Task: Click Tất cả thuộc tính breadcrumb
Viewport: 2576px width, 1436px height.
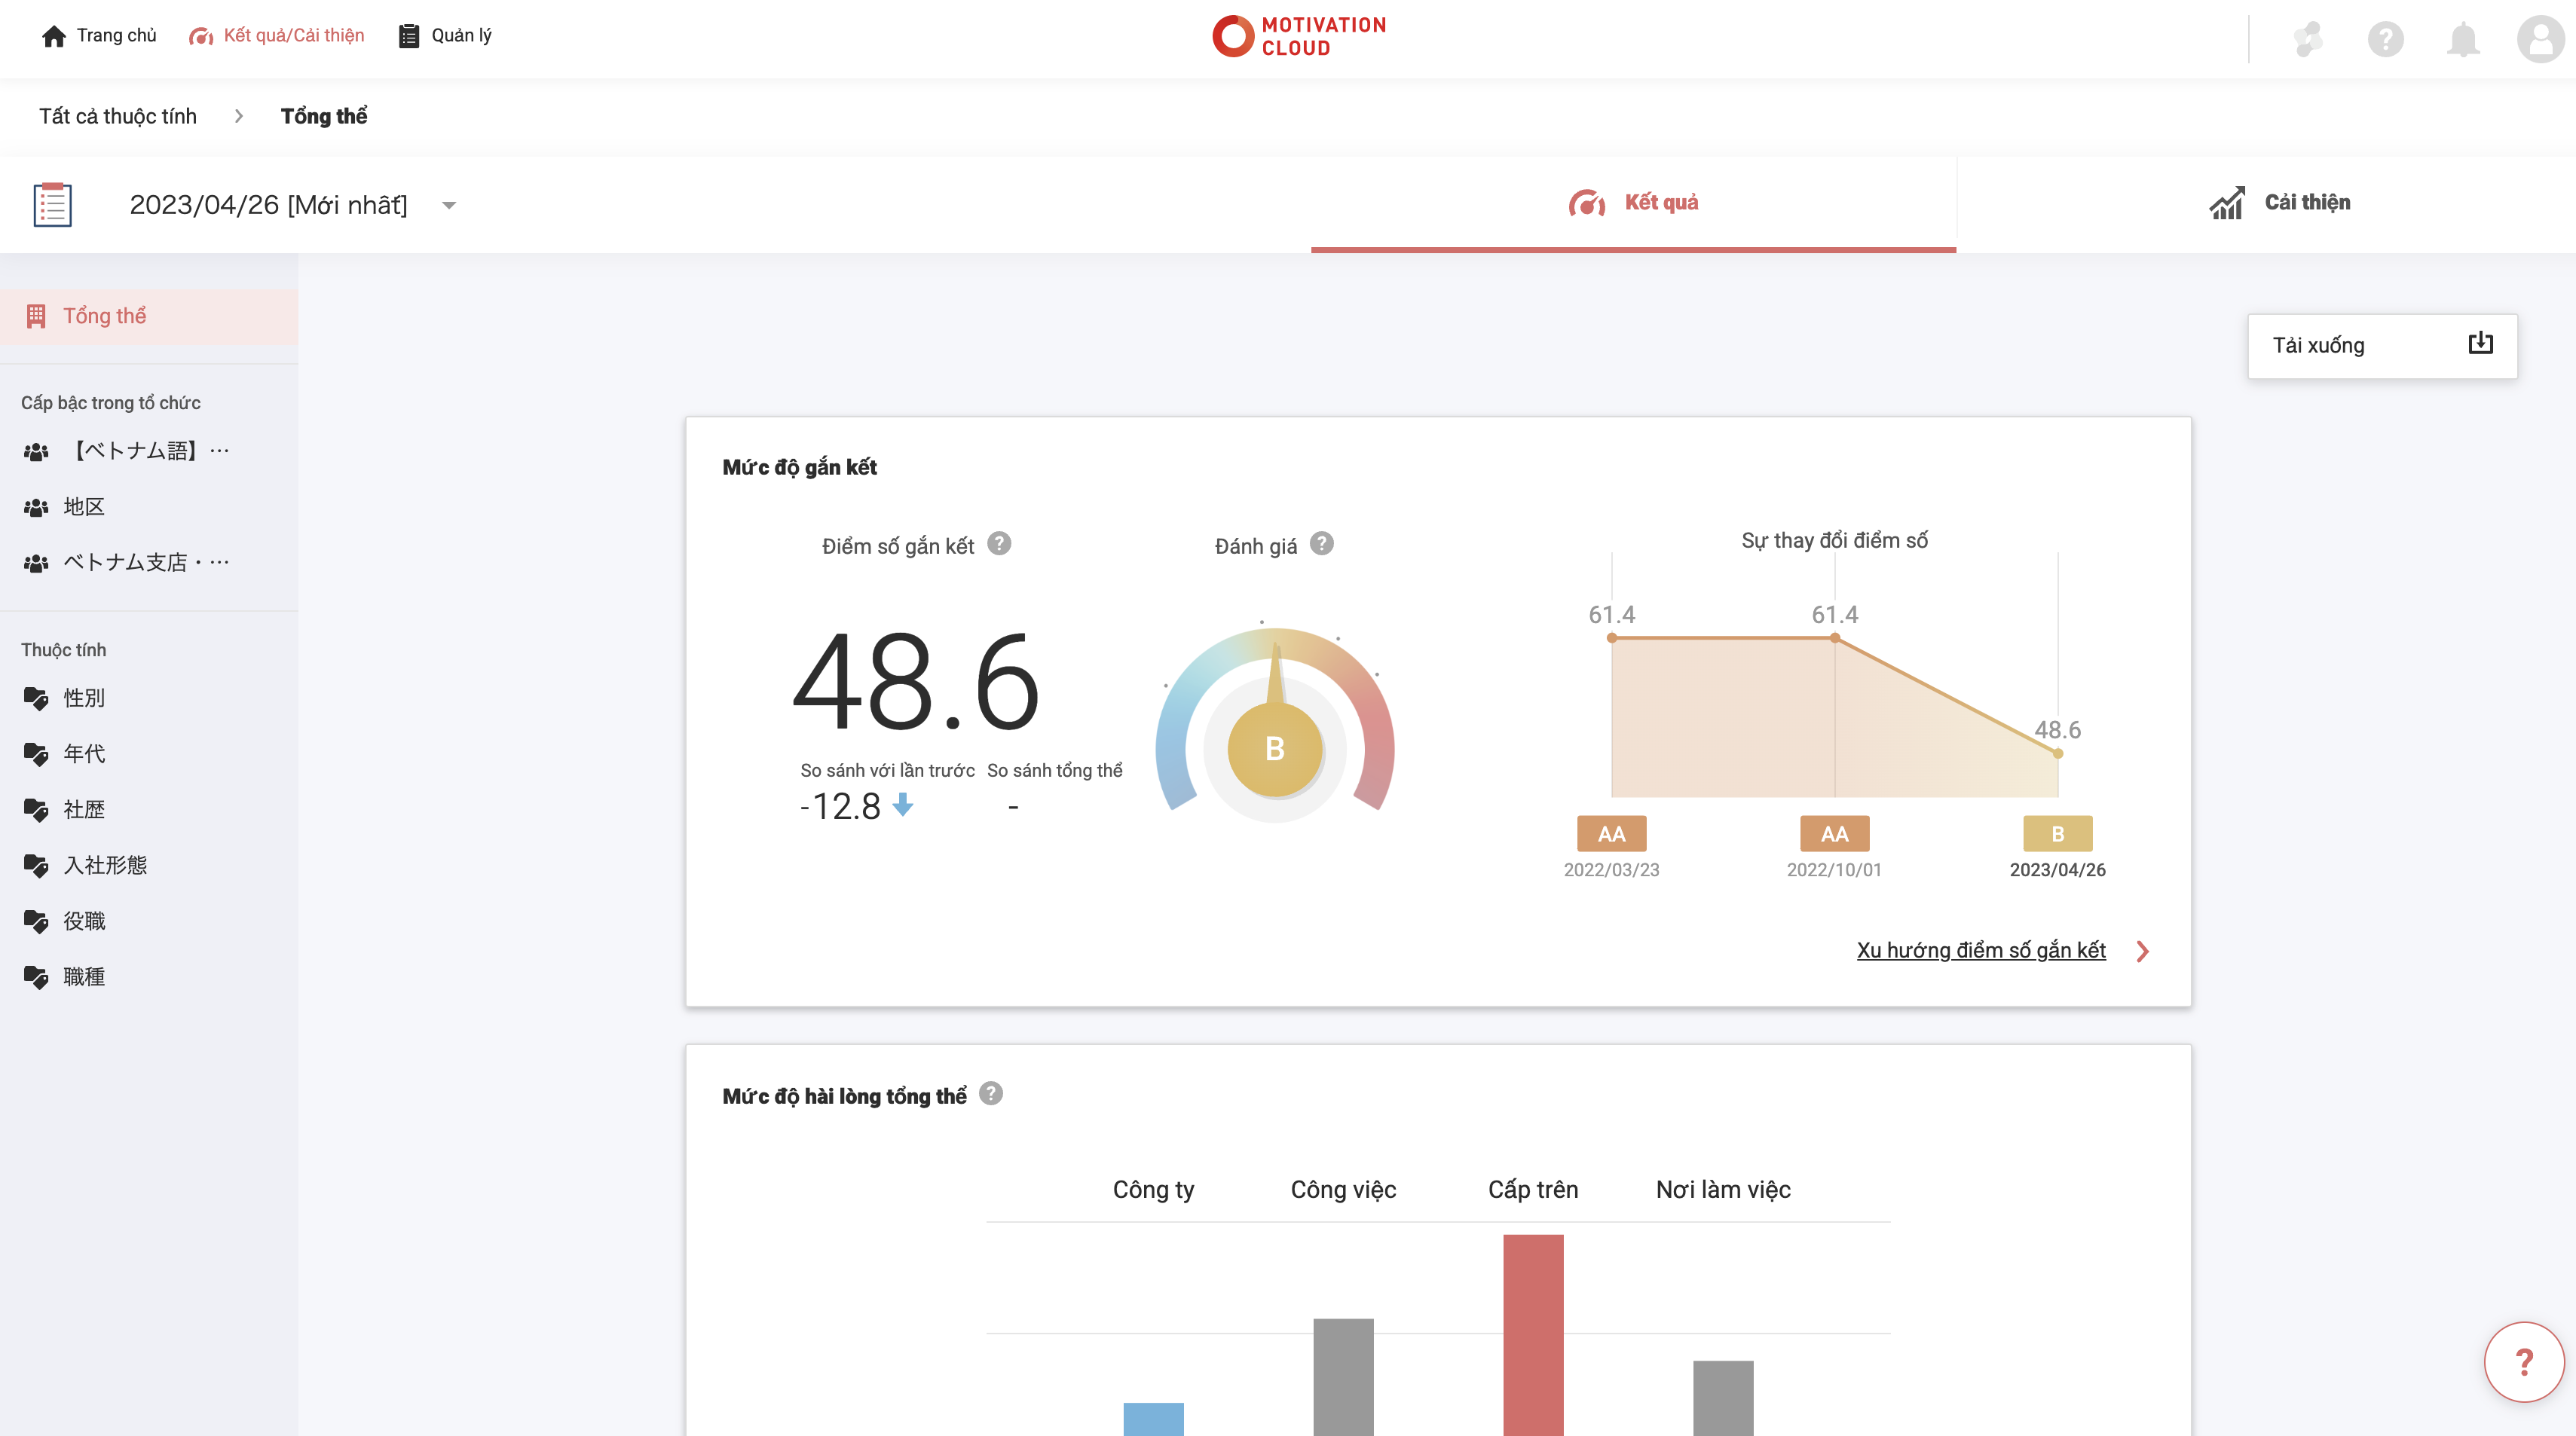Action: [118, 116]
